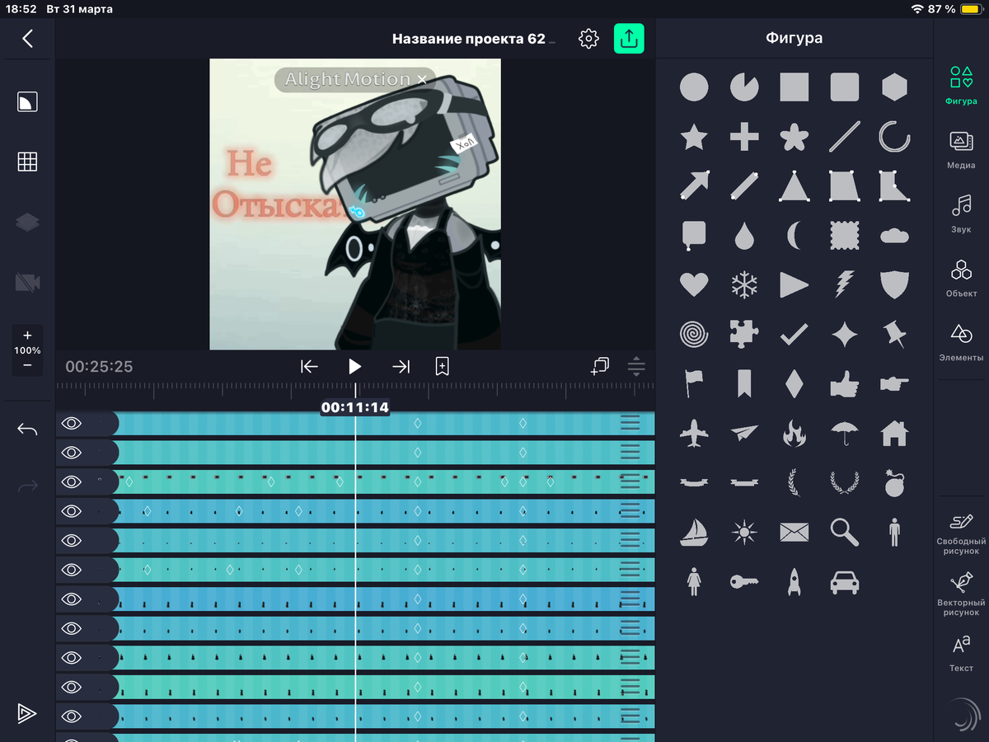
Task: Add the speech bubble shape
Action: coord(694,236)
